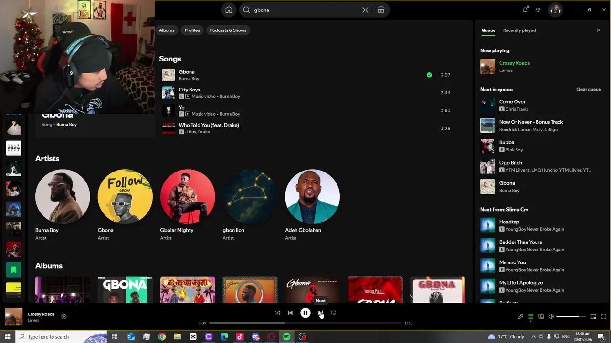The image size is (611, 343).
Task: Open now playing album art thumbnail
Action: click(13, 317)
